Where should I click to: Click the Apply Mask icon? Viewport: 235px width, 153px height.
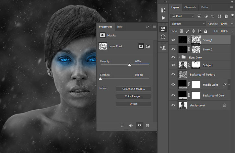[x=131, y=125]
